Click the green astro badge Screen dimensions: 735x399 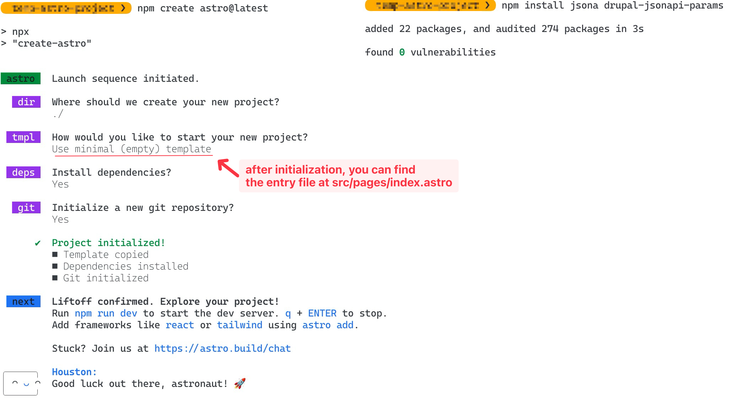click(x=21, y=79)
